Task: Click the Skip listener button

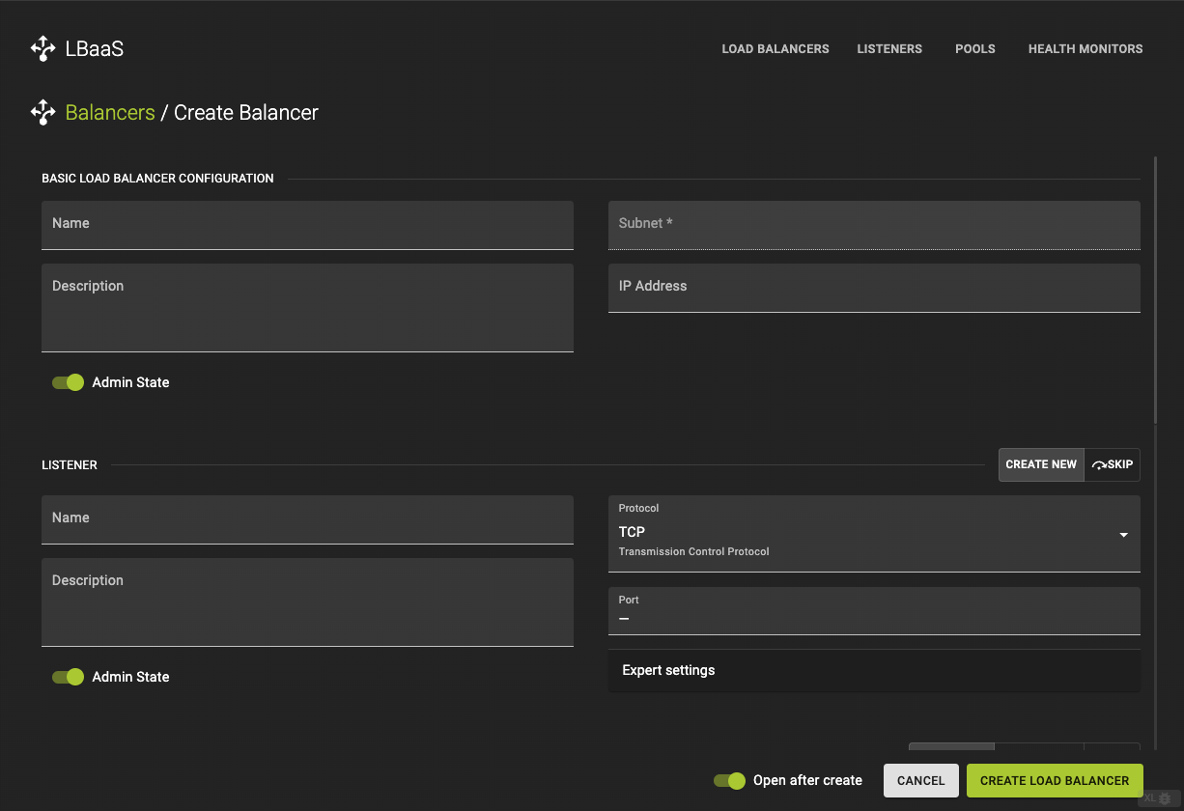Action: [x=1113, y=464]
